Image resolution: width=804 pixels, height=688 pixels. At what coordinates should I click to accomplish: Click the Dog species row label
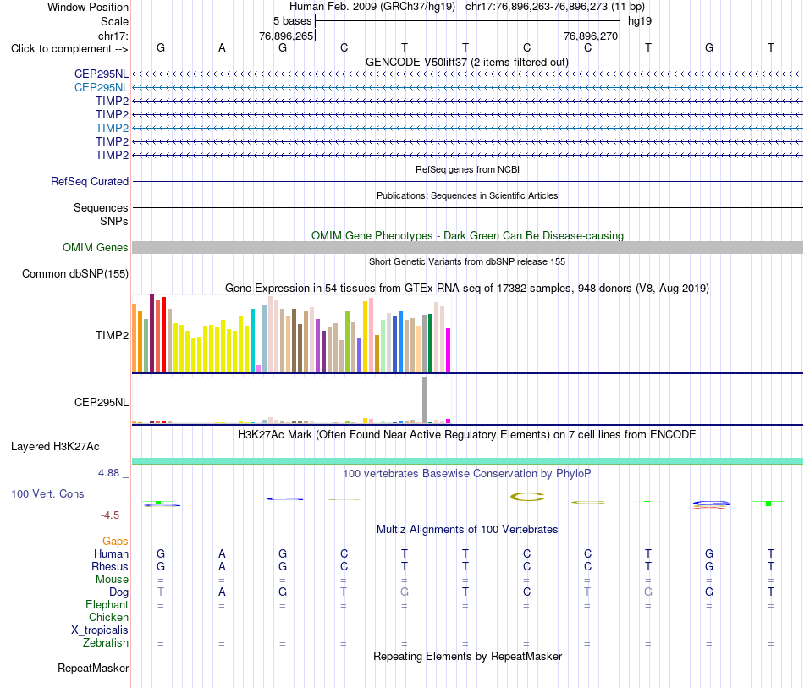[x=118, y=592]
